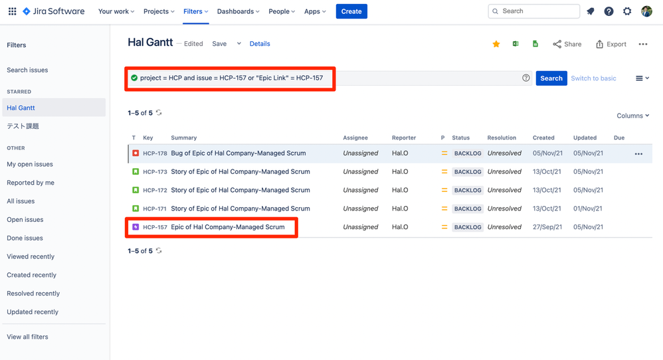Click the blue Search button

tap(551, 78)
